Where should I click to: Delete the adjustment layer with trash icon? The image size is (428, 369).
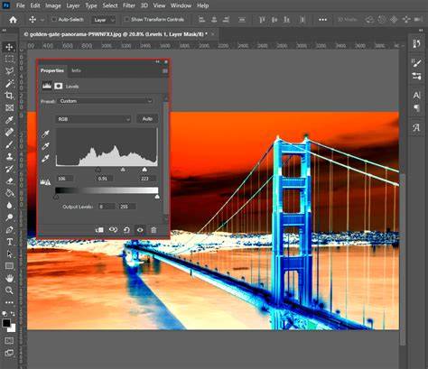154,230
